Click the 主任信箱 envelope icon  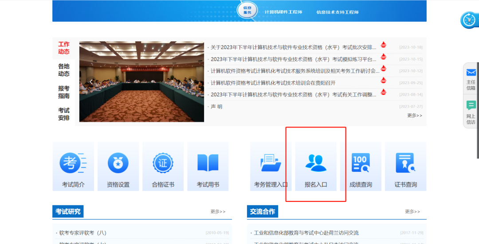471,72
